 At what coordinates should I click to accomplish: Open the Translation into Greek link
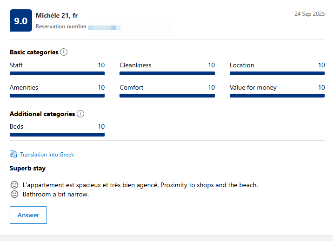[47, 155]
